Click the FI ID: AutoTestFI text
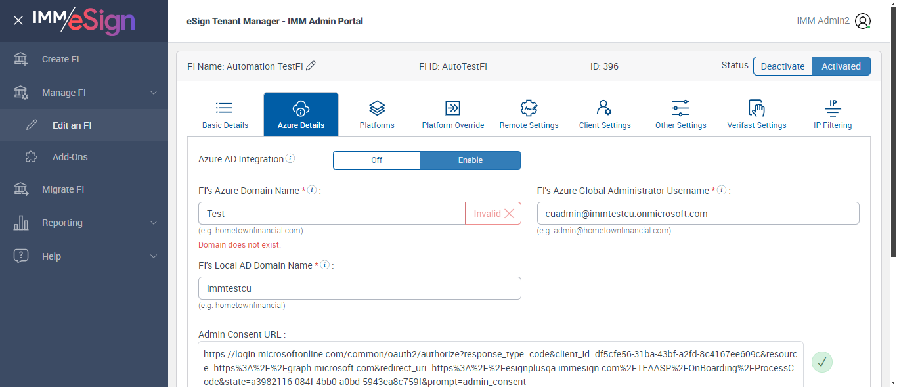This screenshot has width=897, height=387. point(453,66)
